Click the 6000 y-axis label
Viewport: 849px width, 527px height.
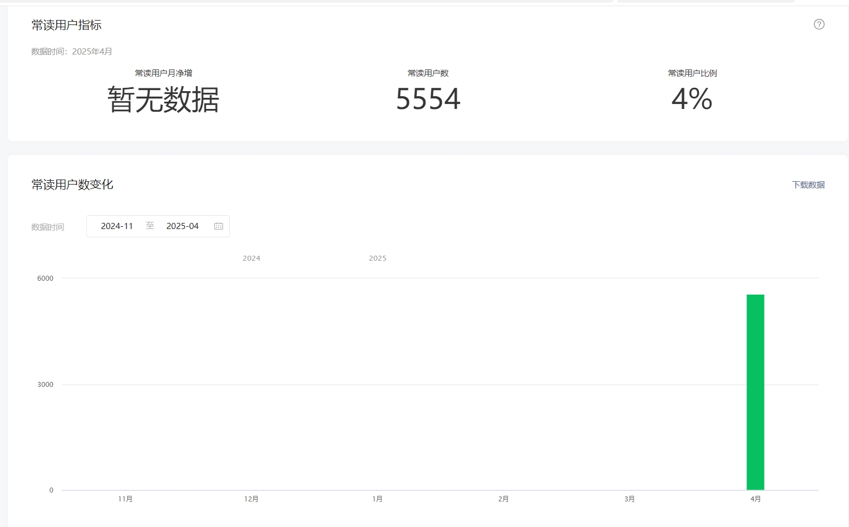[x=45, y=279]
